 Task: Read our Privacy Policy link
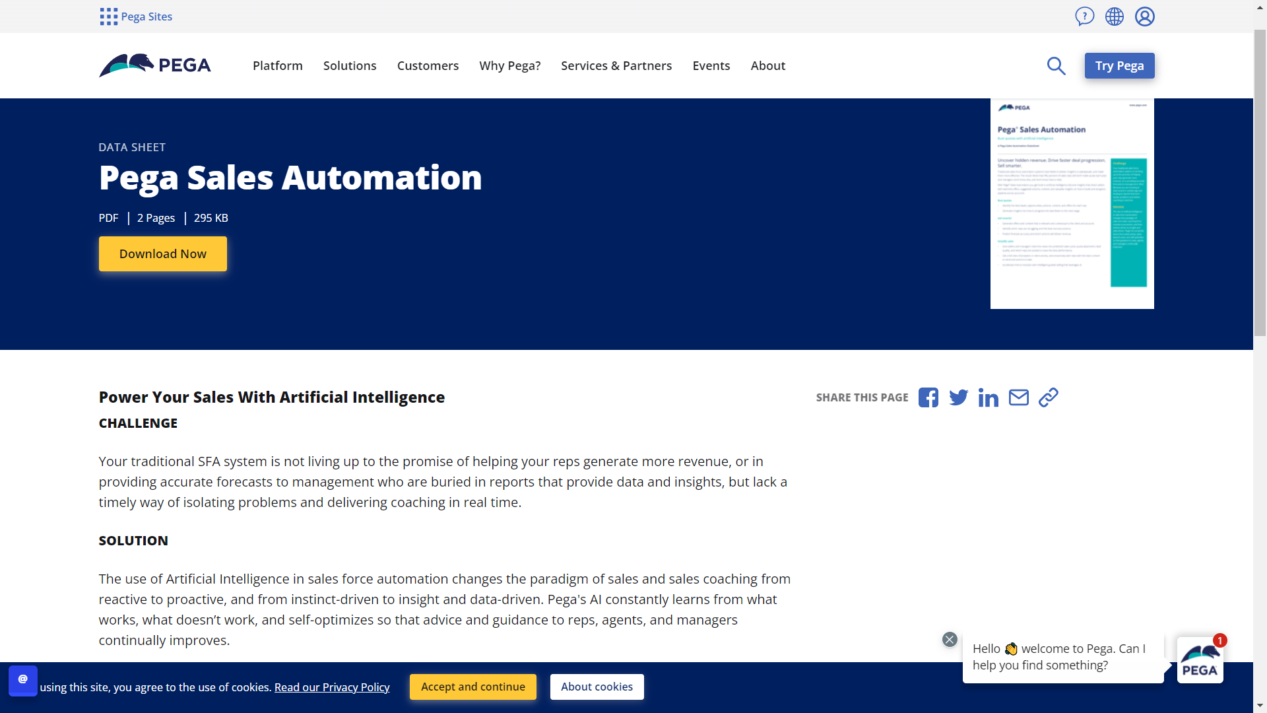click(x=332, y=687)
